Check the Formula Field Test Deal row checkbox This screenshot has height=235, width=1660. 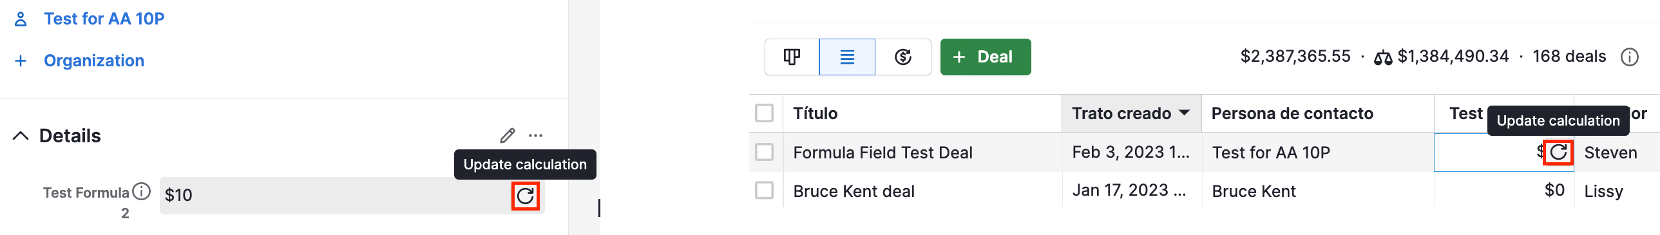point(764,152)
